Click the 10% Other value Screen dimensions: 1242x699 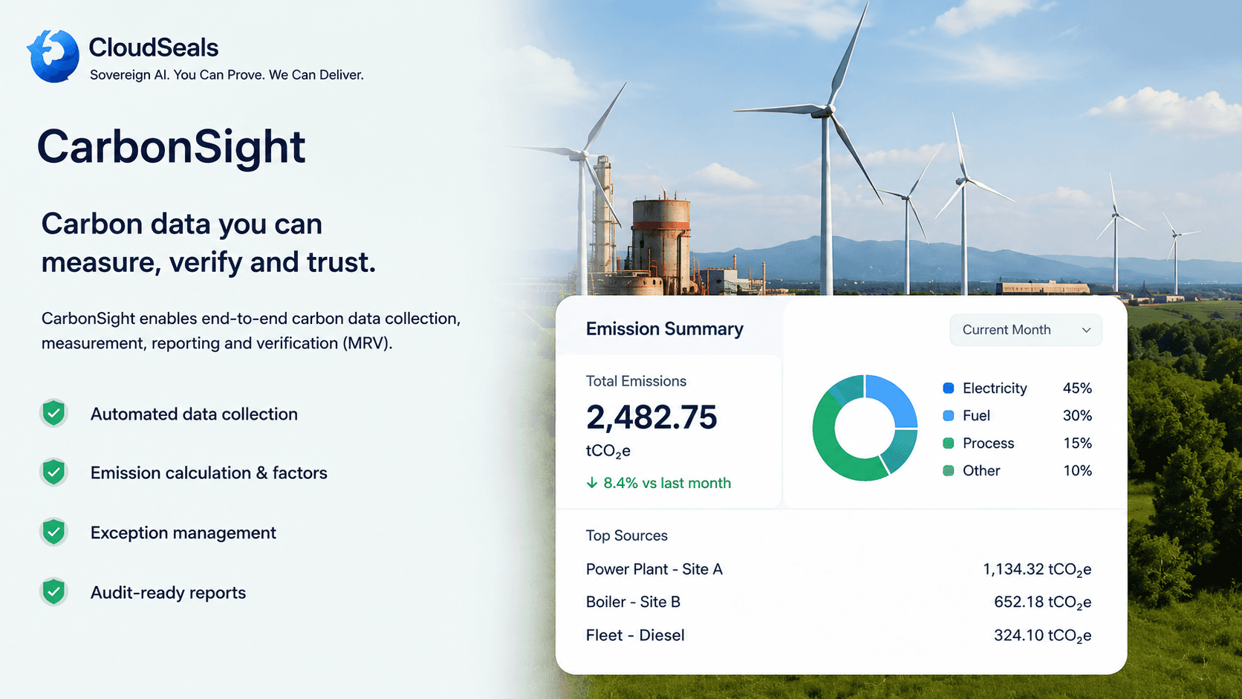(x=1077, y=470)
